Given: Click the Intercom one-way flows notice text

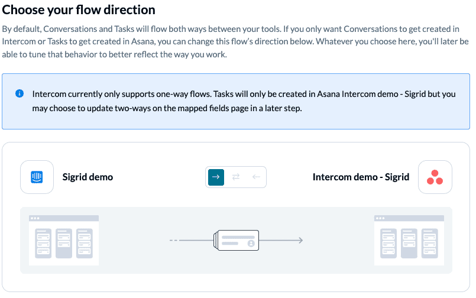Looking at the screenshot, I should 244,101.
